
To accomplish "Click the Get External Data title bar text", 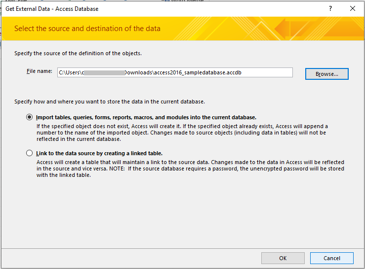I will [52, 9].
